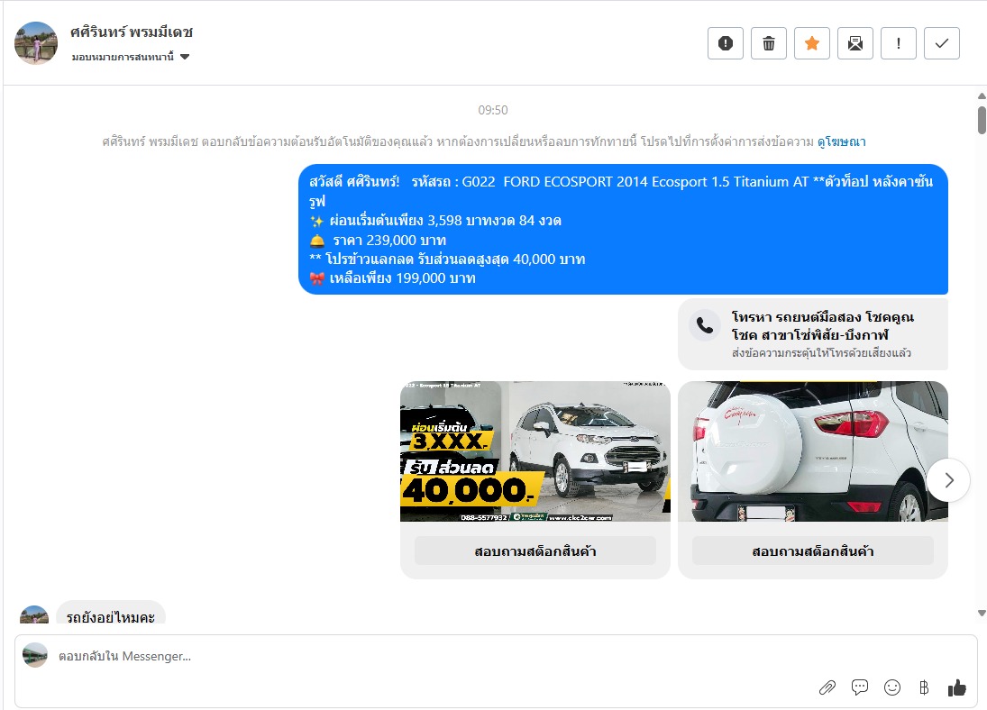This screenshot has width=987, height=710.
Task: Open the rear spare wheel car photo
Action: coord(813,451)
